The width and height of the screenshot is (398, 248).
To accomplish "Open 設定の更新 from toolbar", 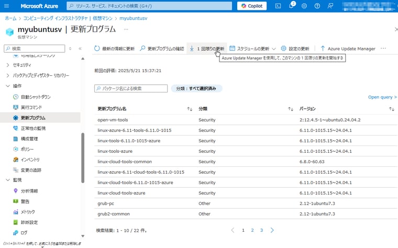I will click(x=295, y=49).
